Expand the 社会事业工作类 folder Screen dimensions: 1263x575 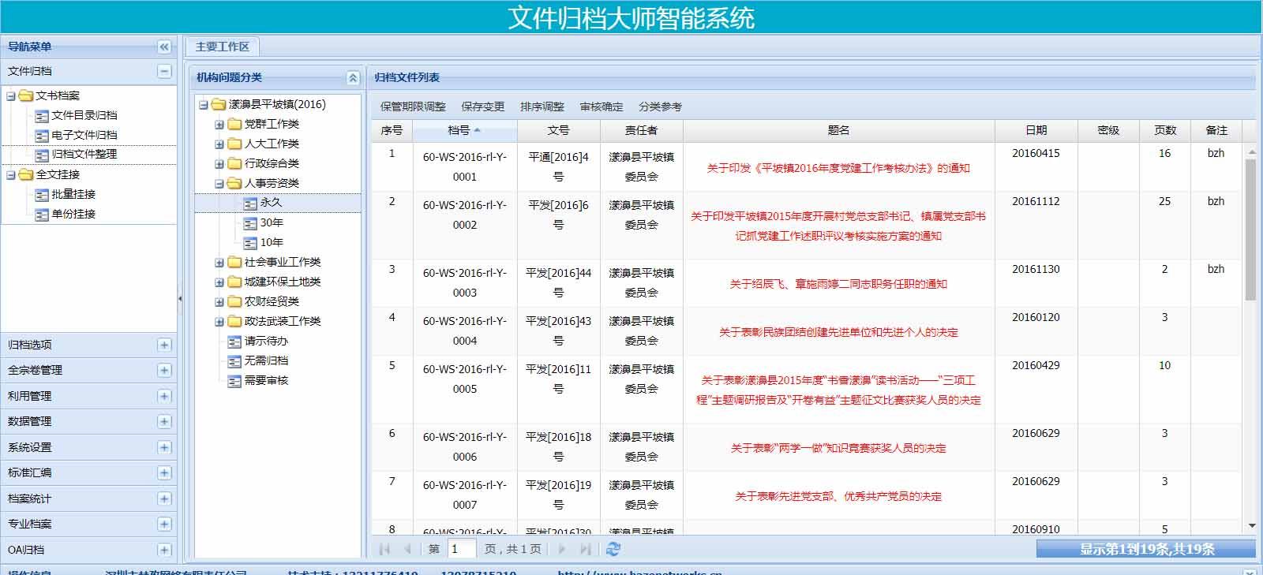coord(219,262)
